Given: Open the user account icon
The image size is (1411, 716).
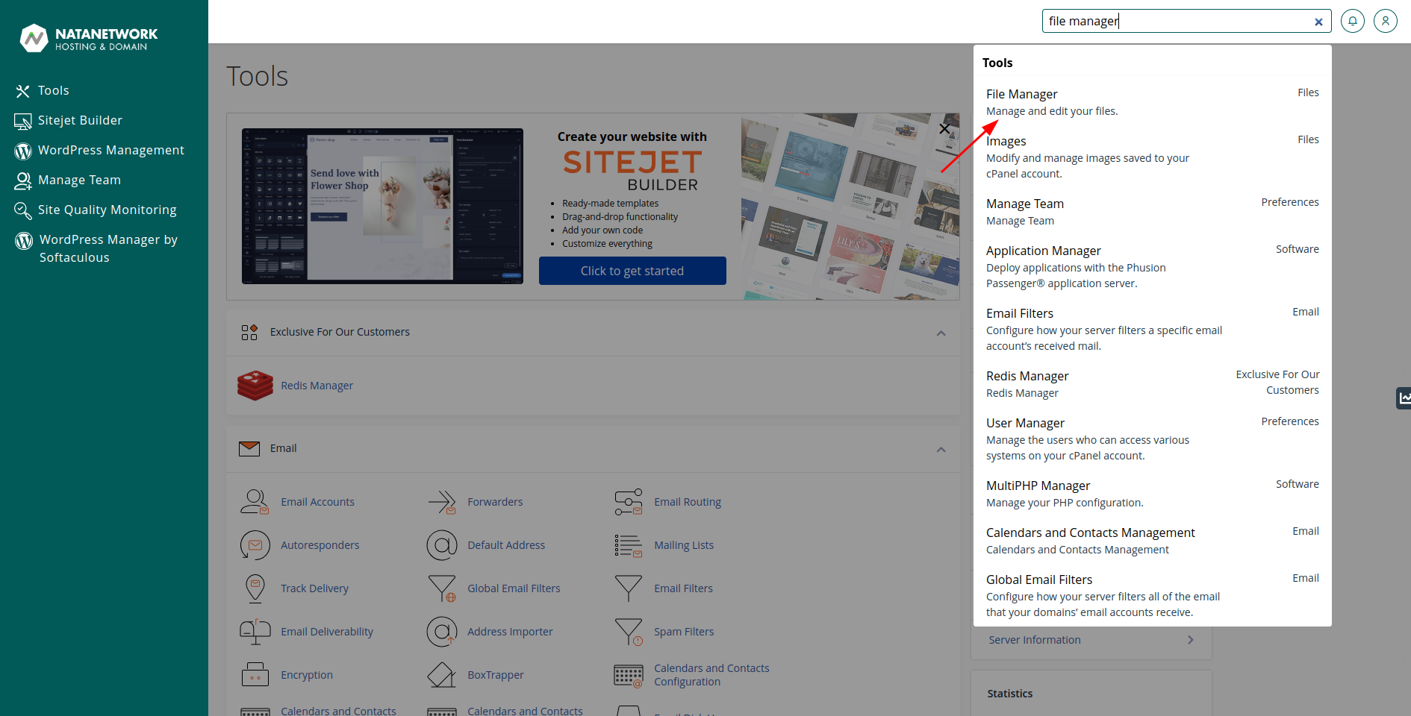Looking at the screenshot, I should pos(1386,21).
